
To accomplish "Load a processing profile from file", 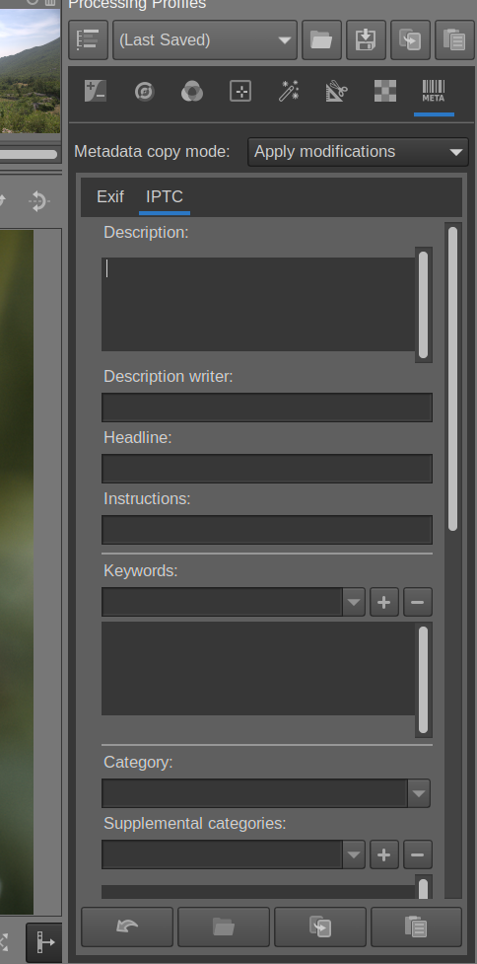I will pos(321,40).
